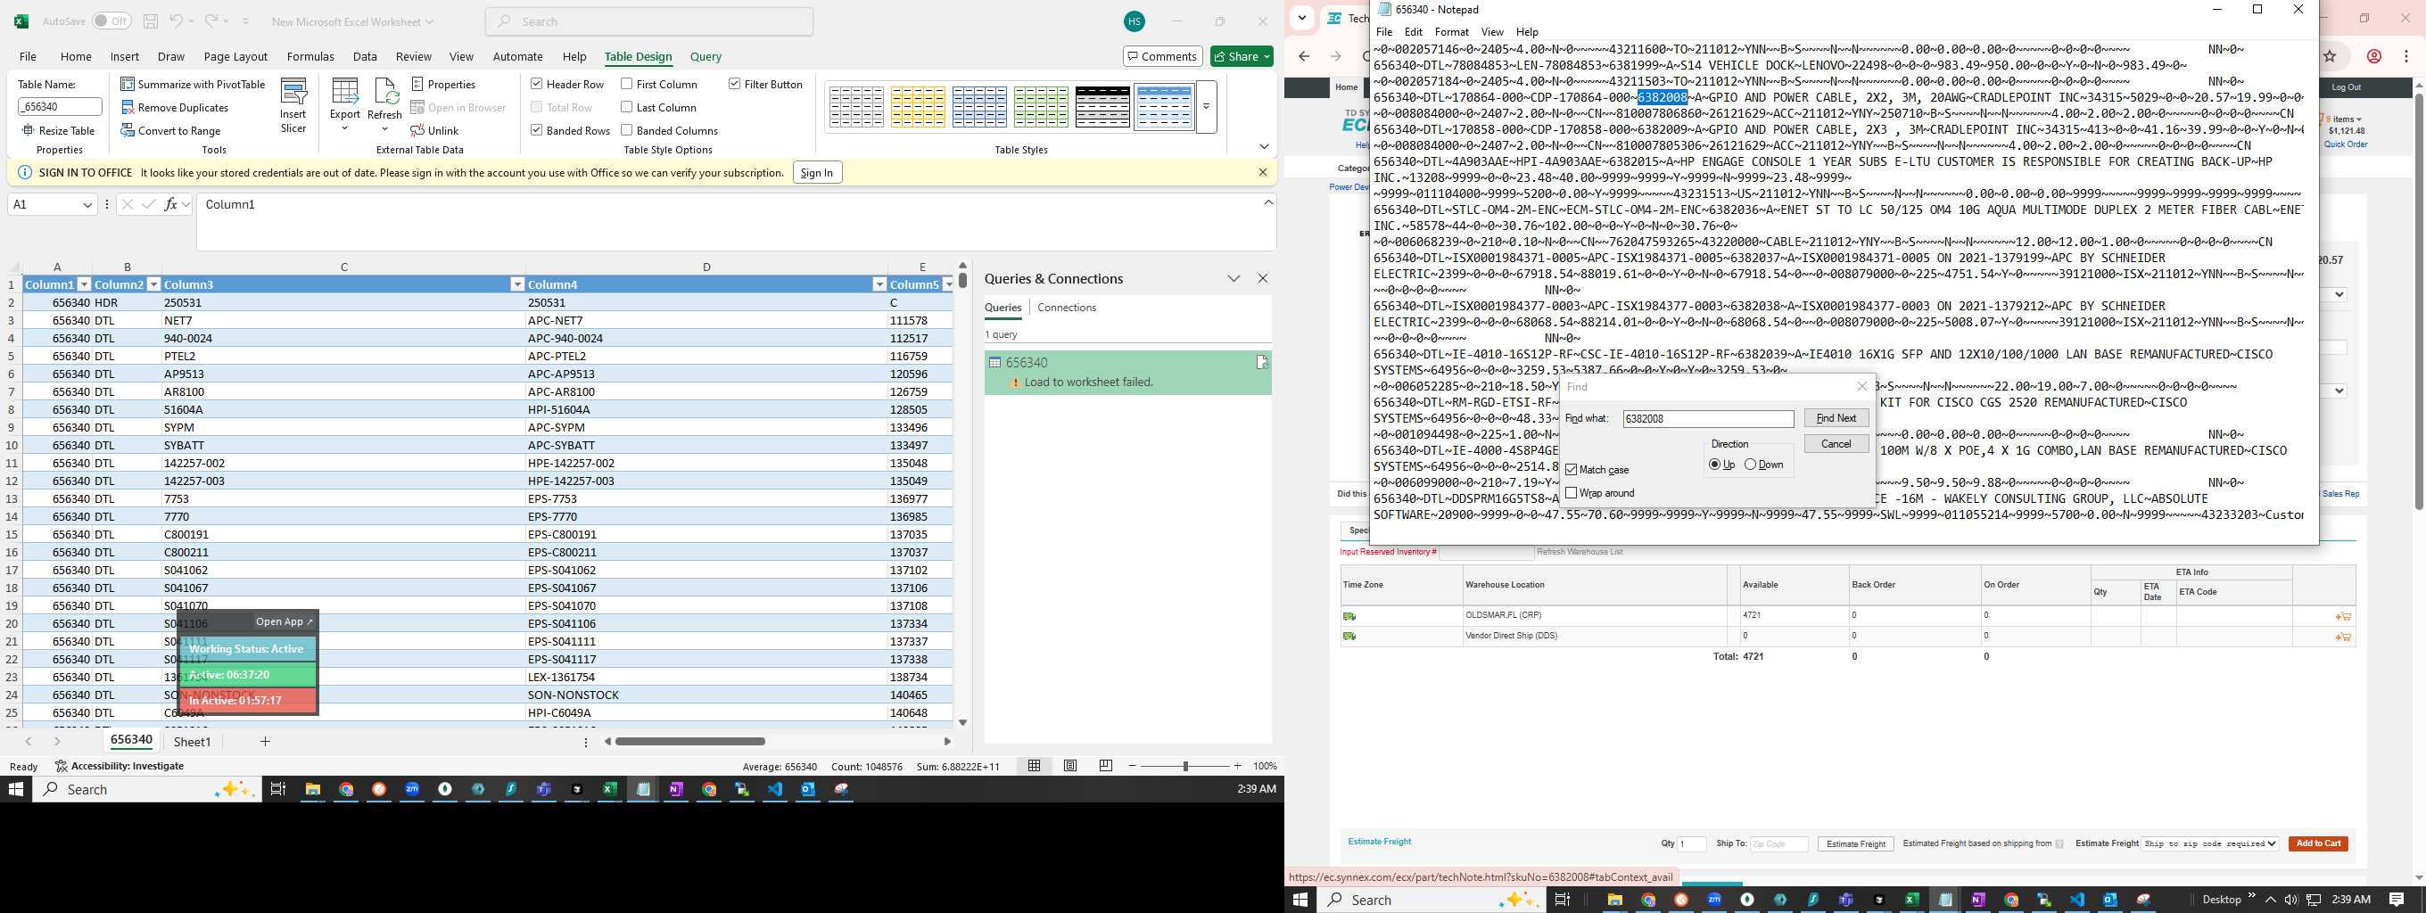The height and width of the screenshot is (913, 2426).
Task: Expand the formula bar
Action: coord(1268,202)
